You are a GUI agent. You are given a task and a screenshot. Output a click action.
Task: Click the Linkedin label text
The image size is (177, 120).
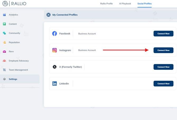point(64,84)
